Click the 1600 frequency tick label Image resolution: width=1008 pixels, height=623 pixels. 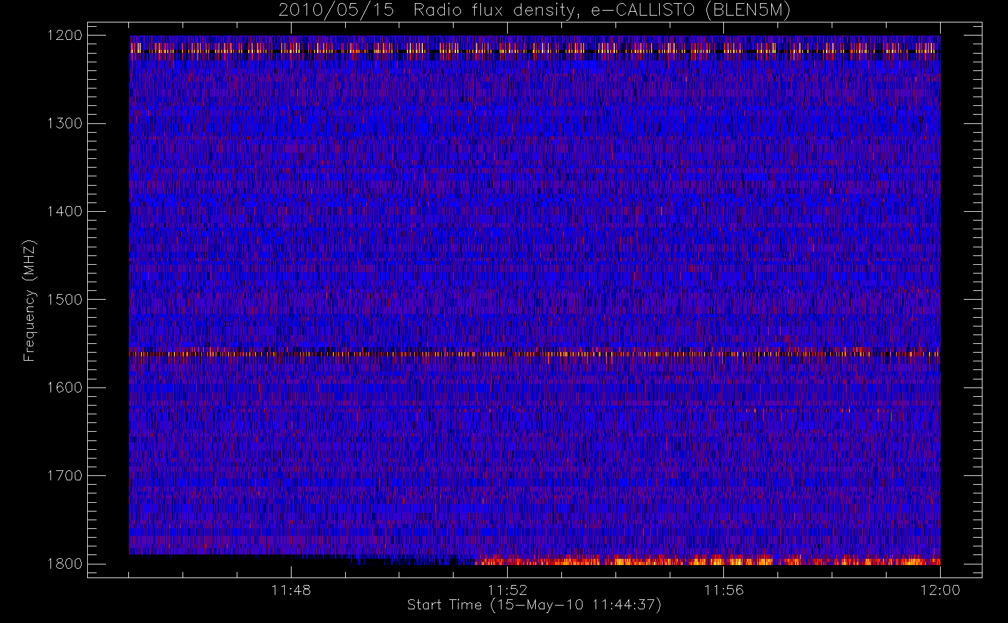(x=65, y=388)
